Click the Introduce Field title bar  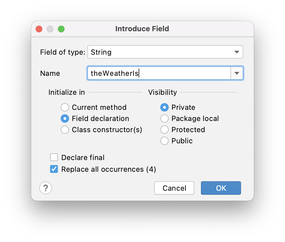[142, 29]
